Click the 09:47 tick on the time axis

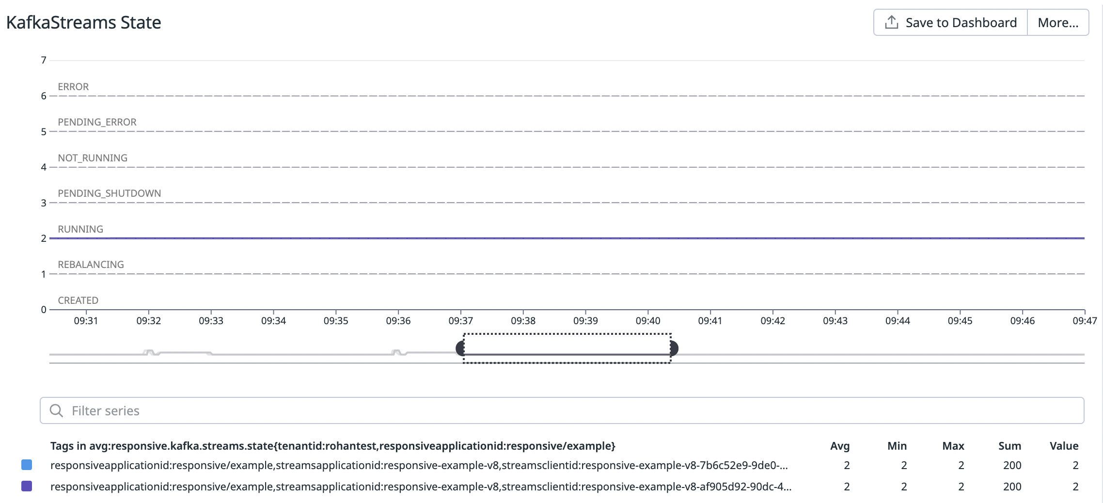1085,321
